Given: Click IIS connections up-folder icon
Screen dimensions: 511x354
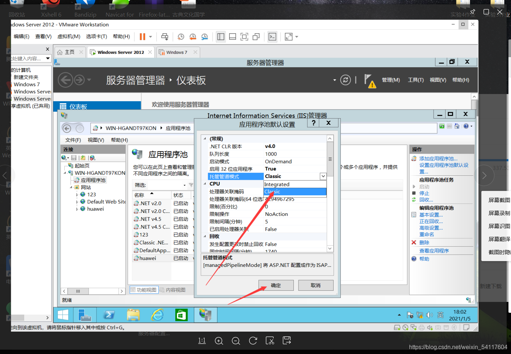Looking at the screenshot, I should coord(83,158).
